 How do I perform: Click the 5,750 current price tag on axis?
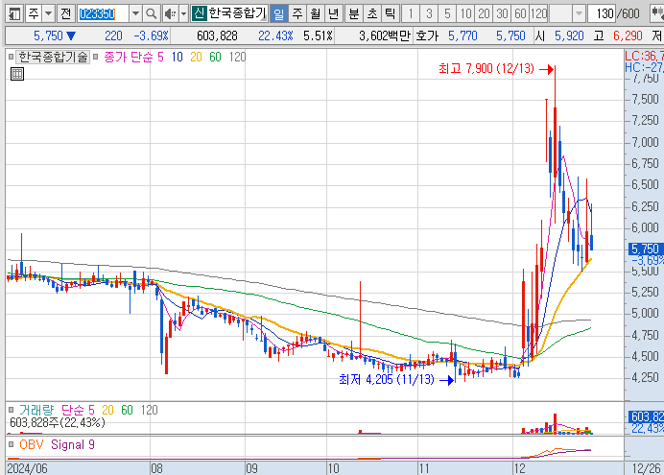645,249
